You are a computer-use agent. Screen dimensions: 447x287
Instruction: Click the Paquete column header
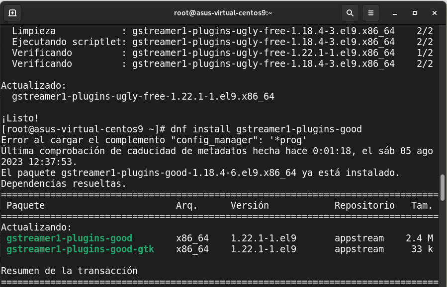(25, 205)
